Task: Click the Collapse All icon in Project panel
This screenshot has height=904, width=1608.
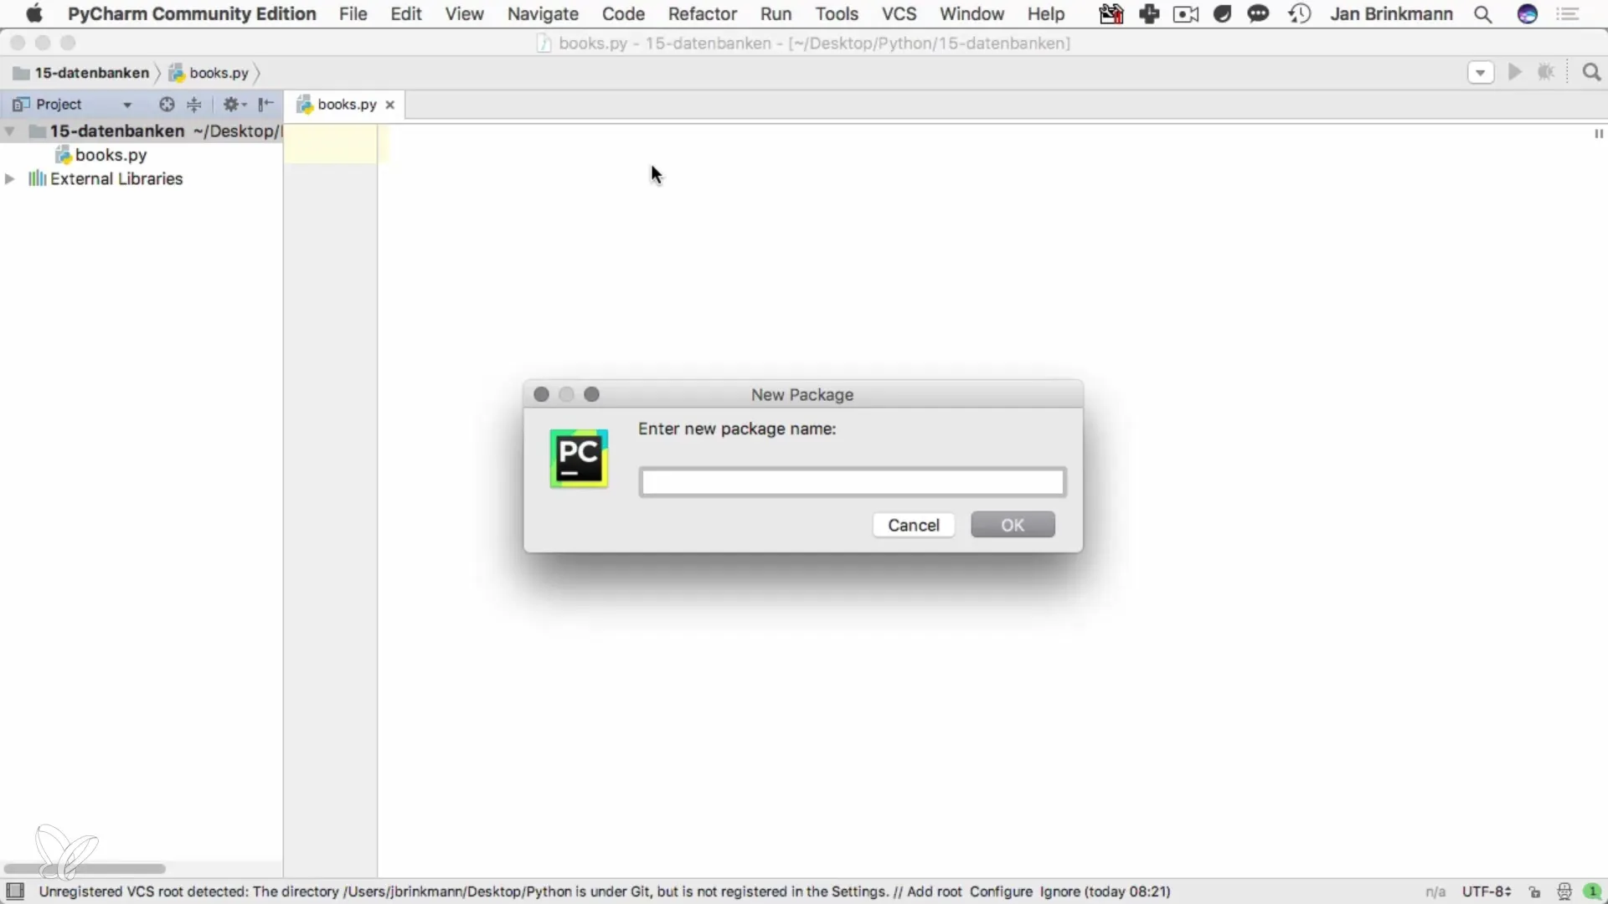Action: point(194,105)
